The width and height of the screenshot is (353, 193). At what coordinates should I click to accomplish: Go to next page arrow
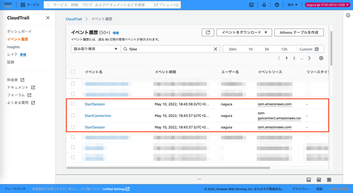pos(309,58)
